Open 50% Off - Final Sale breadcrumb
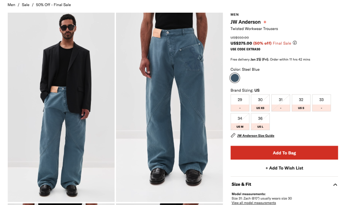This screenshot has width=348, height=205. [53, 5]
